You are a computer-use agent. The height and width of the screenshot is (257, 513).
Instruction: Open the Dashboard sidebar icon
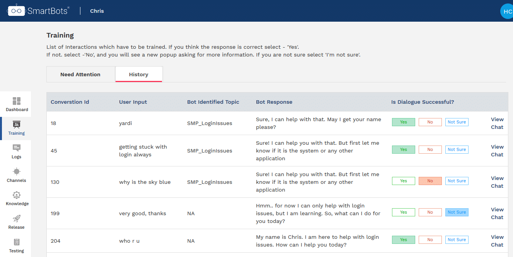[17, 101]
